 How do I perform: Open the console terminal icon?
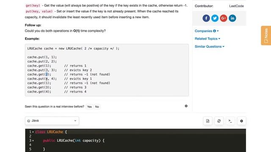click(230, 121)
